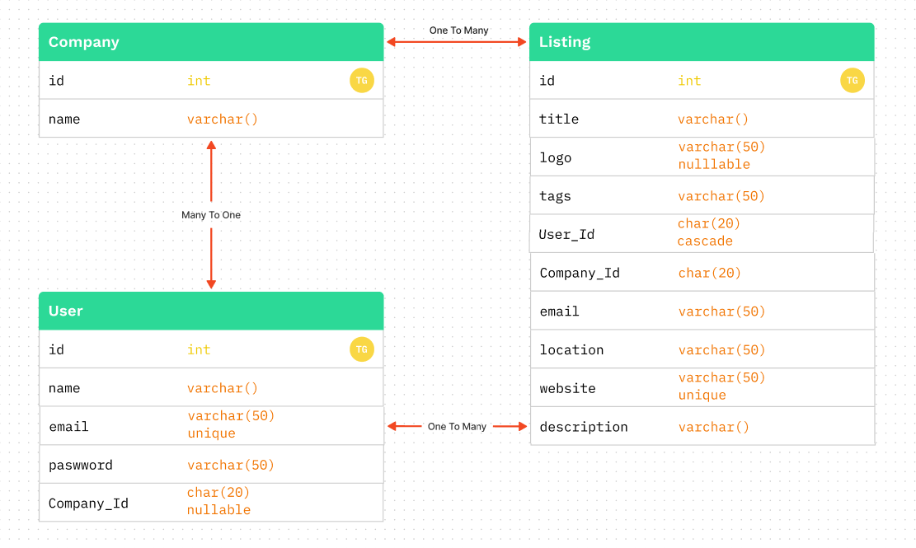
Task: Click varchar(50) type of paswword
Action: [231, 465]
